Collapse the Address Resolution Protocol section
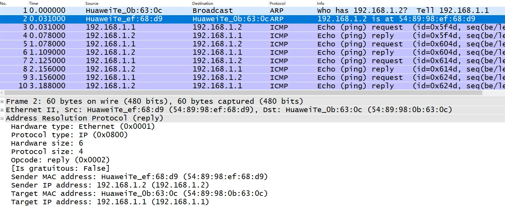 coord(2,118)
